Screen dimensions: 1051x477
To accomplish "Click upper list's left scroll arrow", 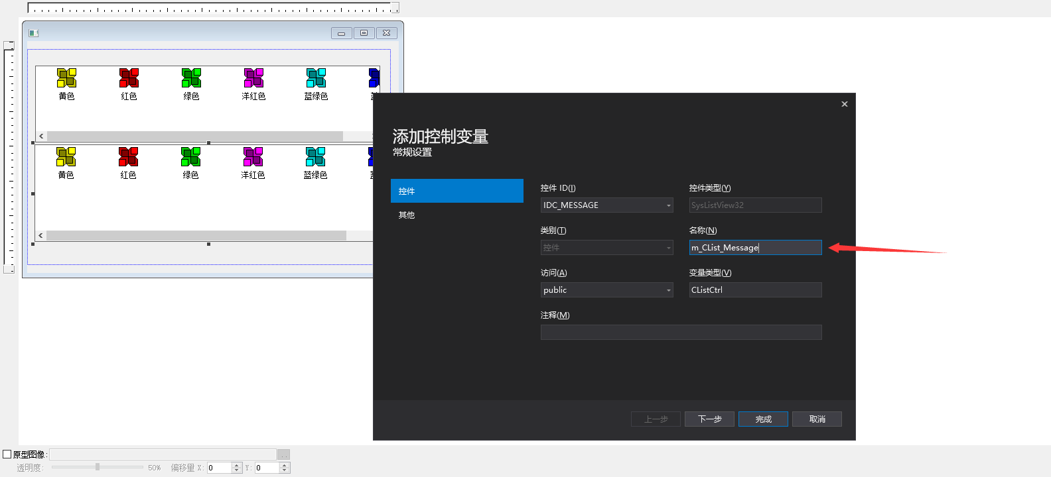I will pos(41,136).
